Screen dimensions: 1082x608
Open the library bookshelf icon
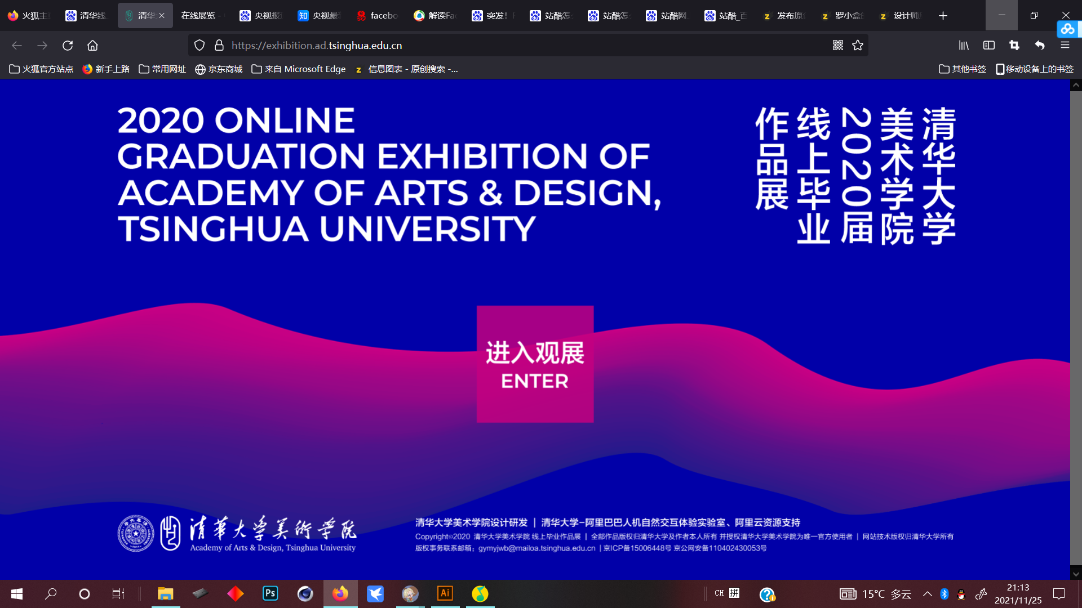coord(964,46)
